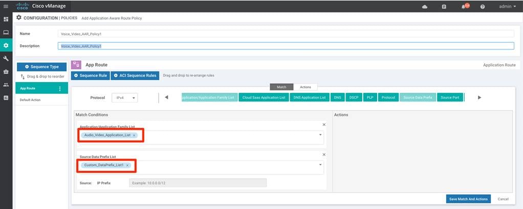Open the help question mark icon

(x=482, y=6)
